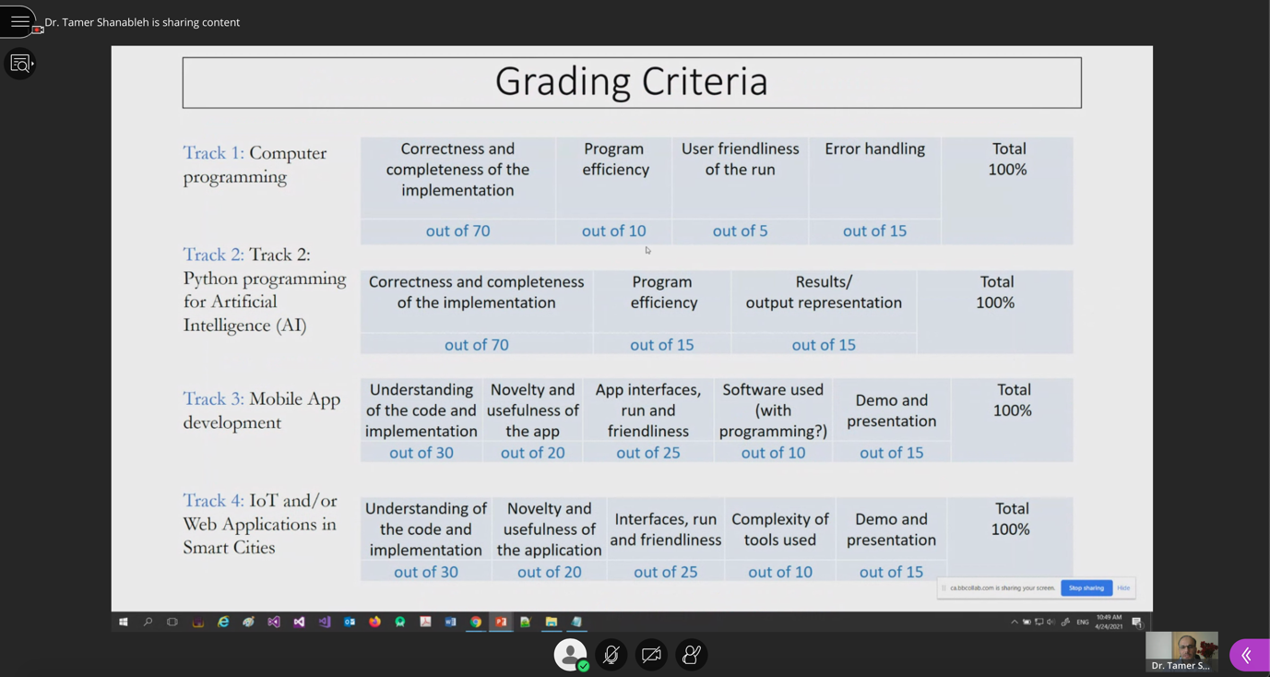Hide the screen sharing notification

pyautogui.click(x=1122, y=588)
